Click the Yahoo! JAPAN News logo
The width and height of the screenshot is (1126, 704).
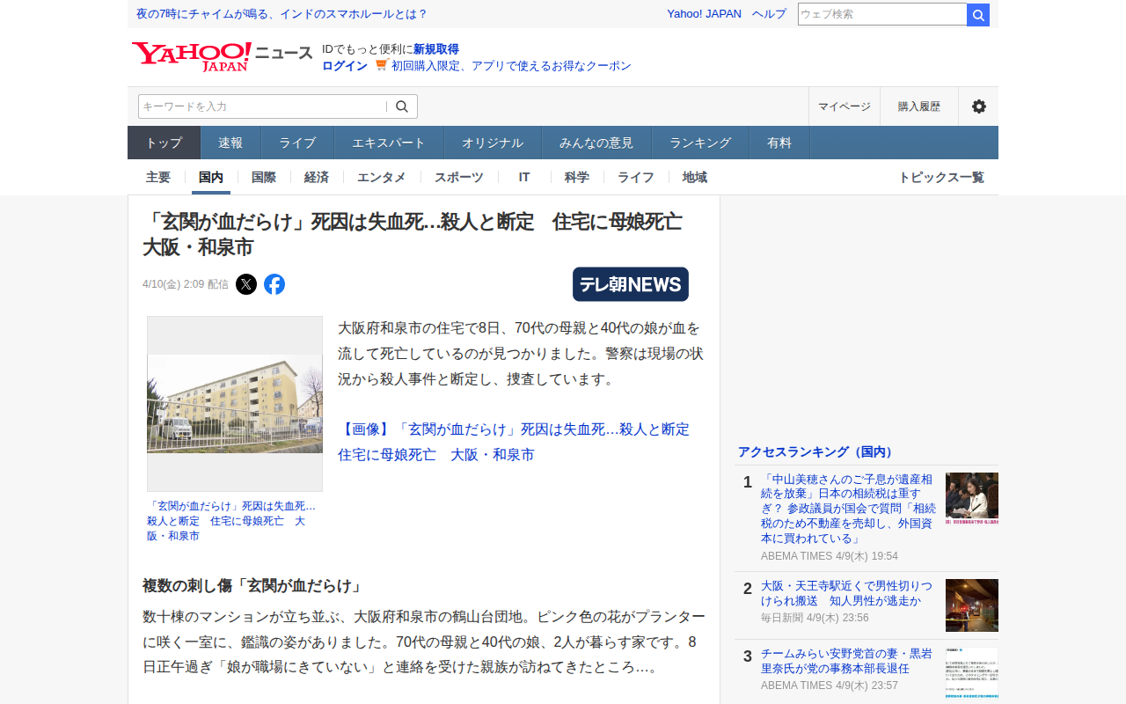(x=222, y=56)
